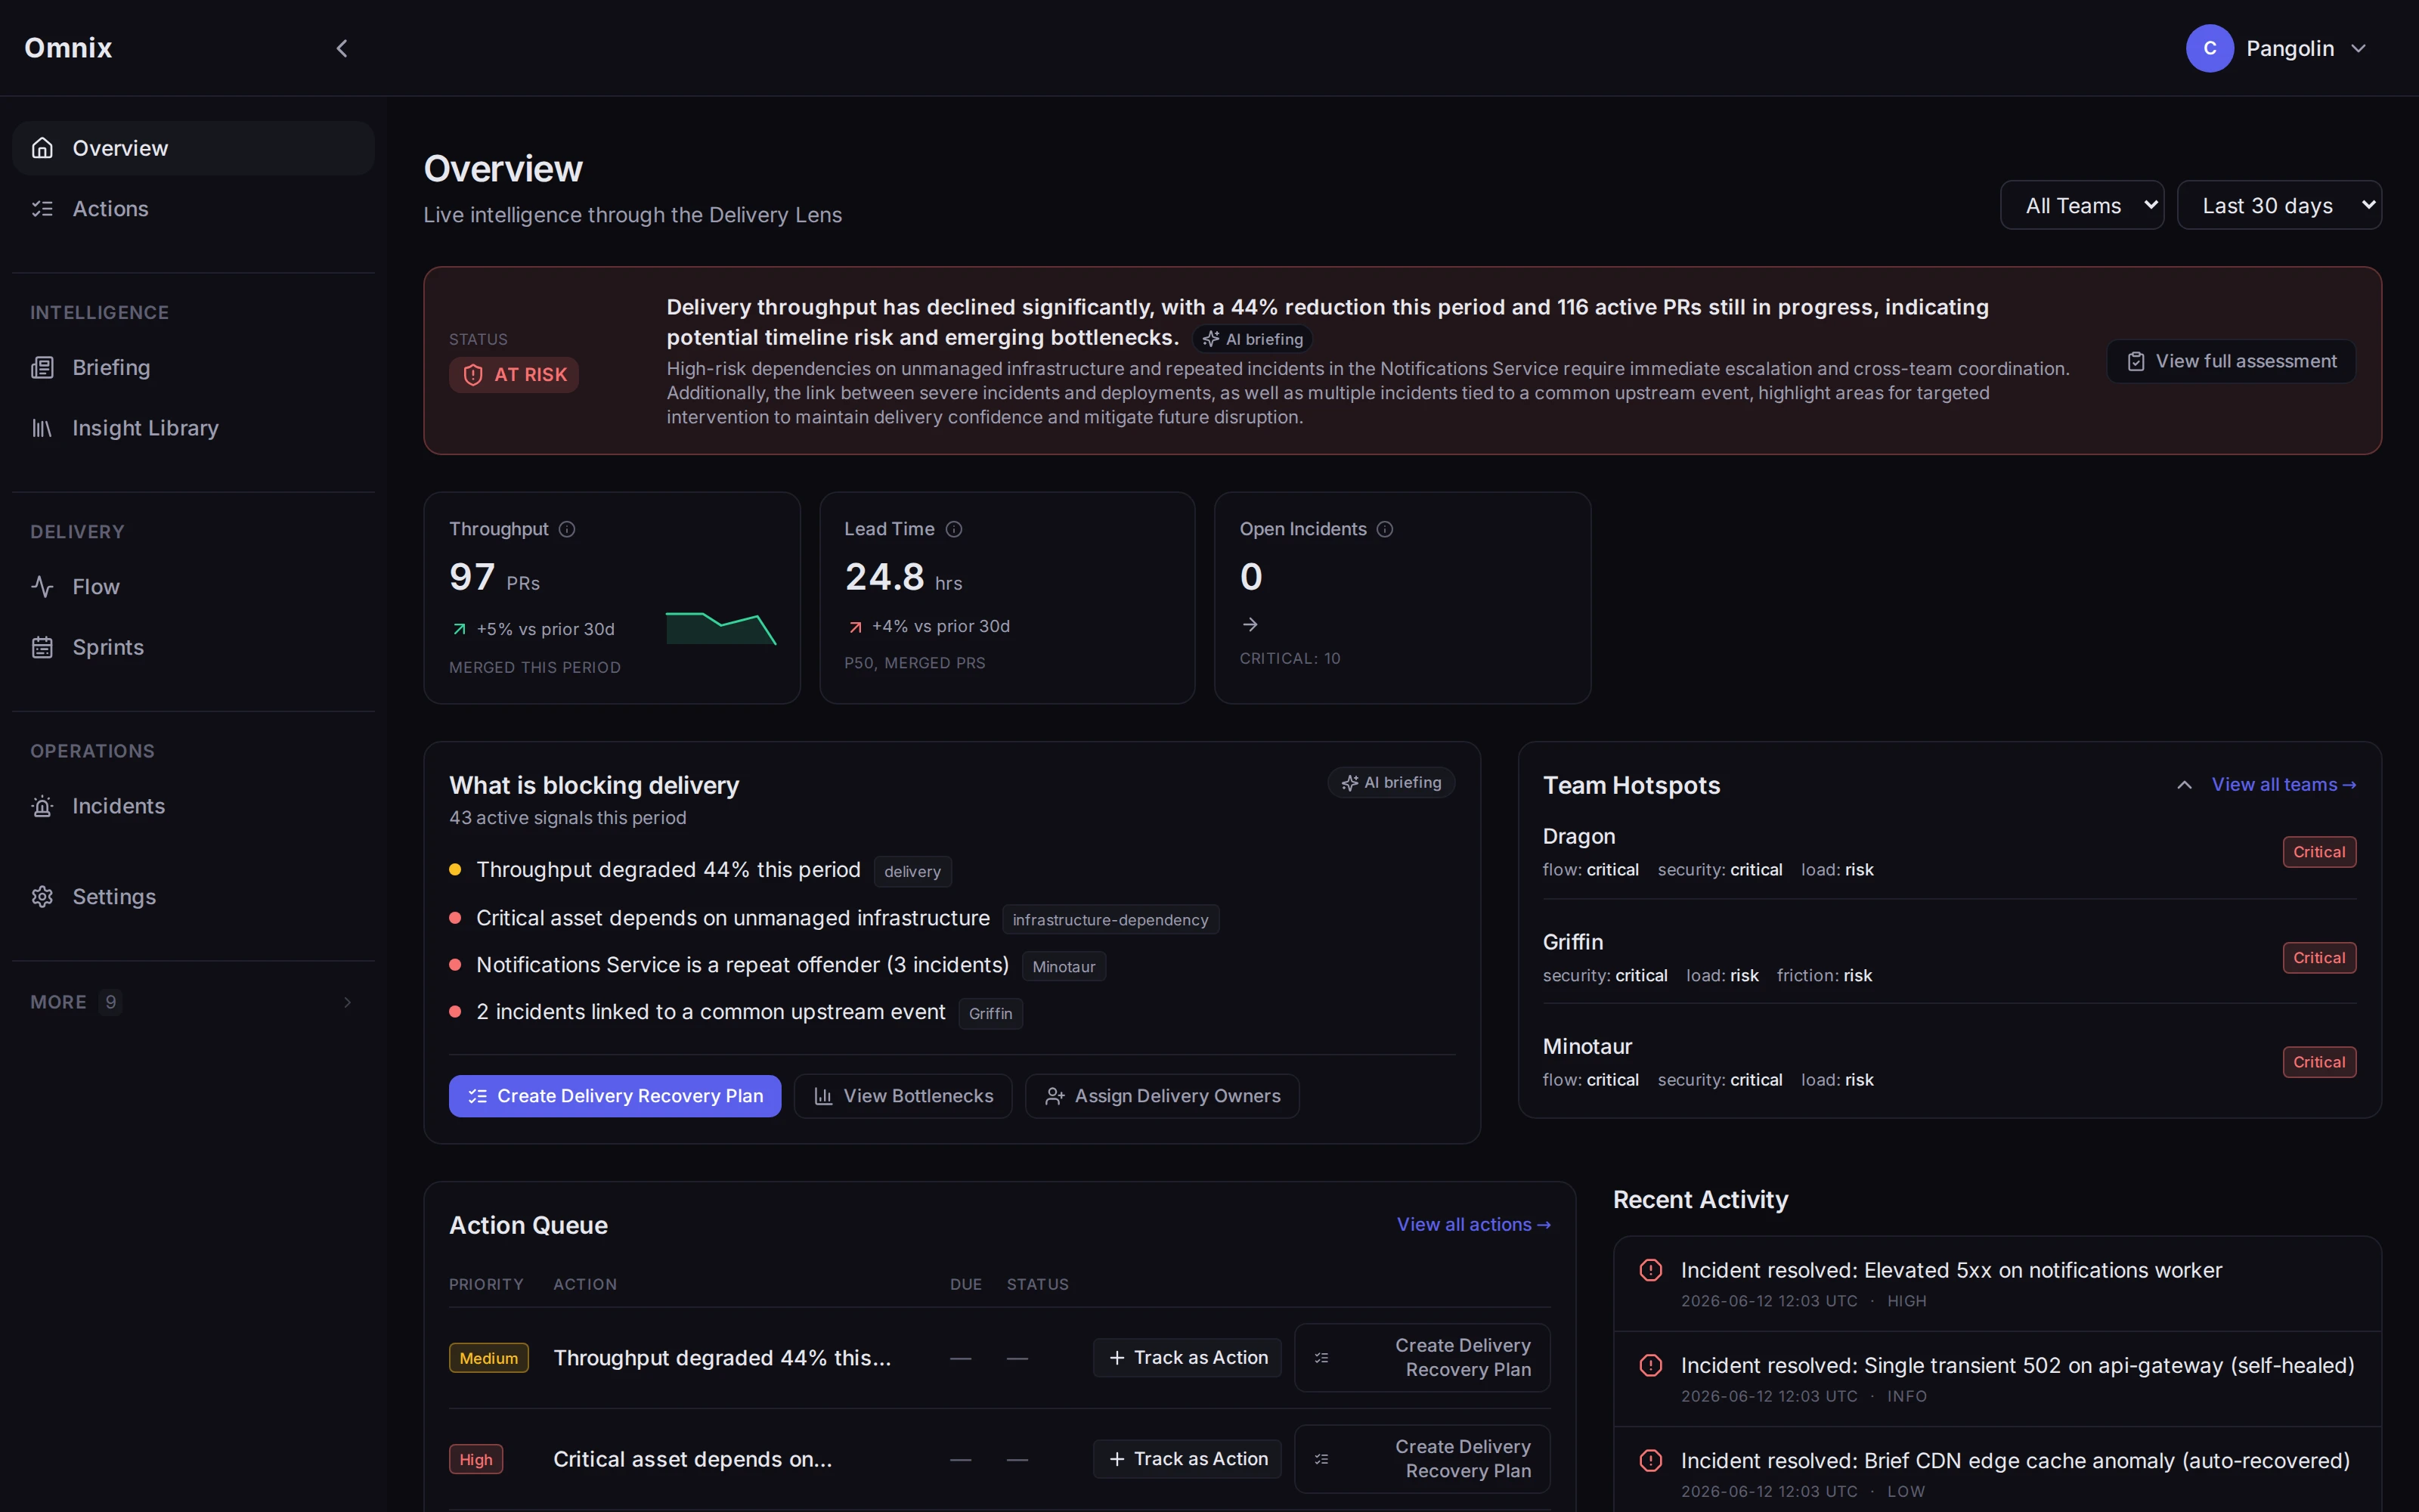The image size is (2419, 1512).
Task: Click Assign Delivery Owners button
Action: point(1162,1096)
